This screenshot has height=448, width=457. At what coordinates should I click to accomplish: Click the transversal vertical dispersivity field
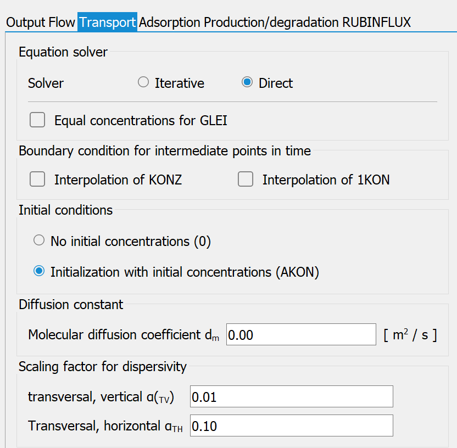click(292, 396)
